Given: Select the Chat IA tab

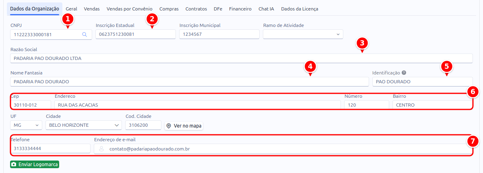Looking at the screenshot, I should 266,8.
